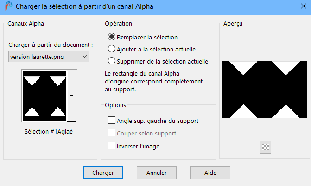Click the alpha channel selection thumbnail

[x=44, y=95]
